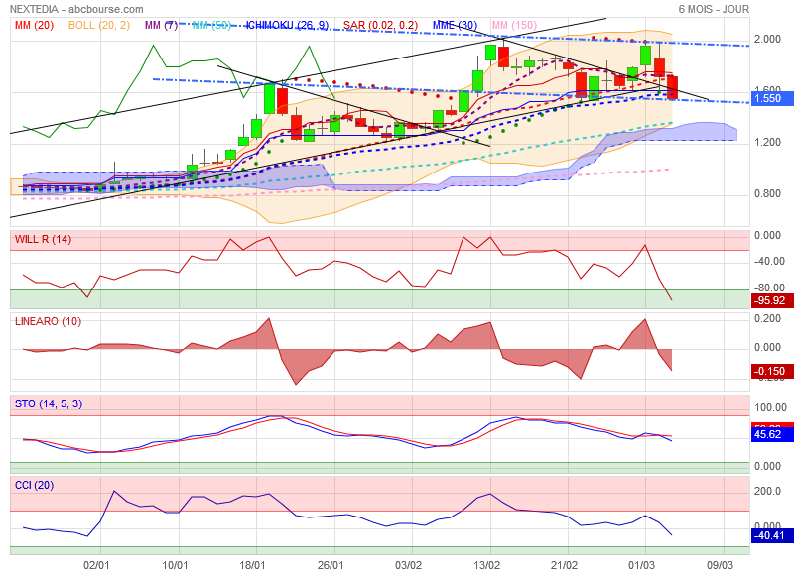Viewport: 794px width, 575px height.
Task: Click the 200.0 value on CCI axis
Action: pos(767,491)
